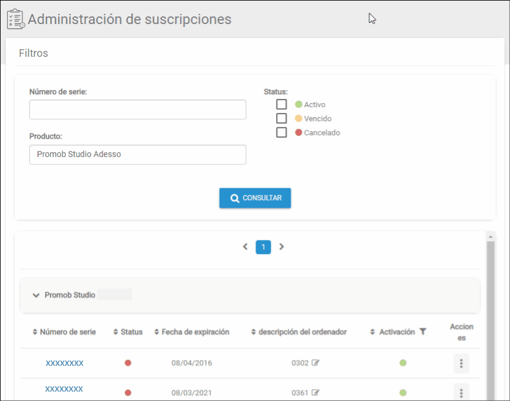510x401 pixels.
Task: Check the Vencido status checkbox
Action: coord(281,118)
